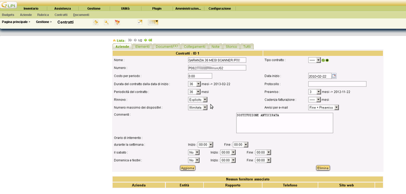Screen dimensions: 406x194
Task: Open the display columns selector icon
Action: 153,22
